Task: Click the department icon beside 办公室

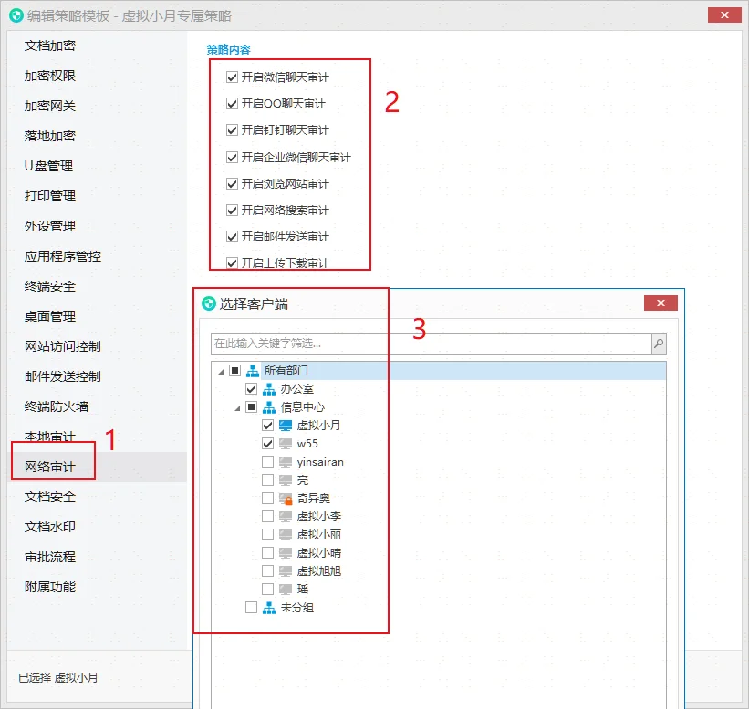Action: tap(269, 388)
